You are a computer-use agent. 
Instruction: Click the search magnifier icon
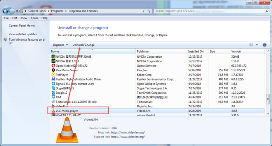point(267,11)
